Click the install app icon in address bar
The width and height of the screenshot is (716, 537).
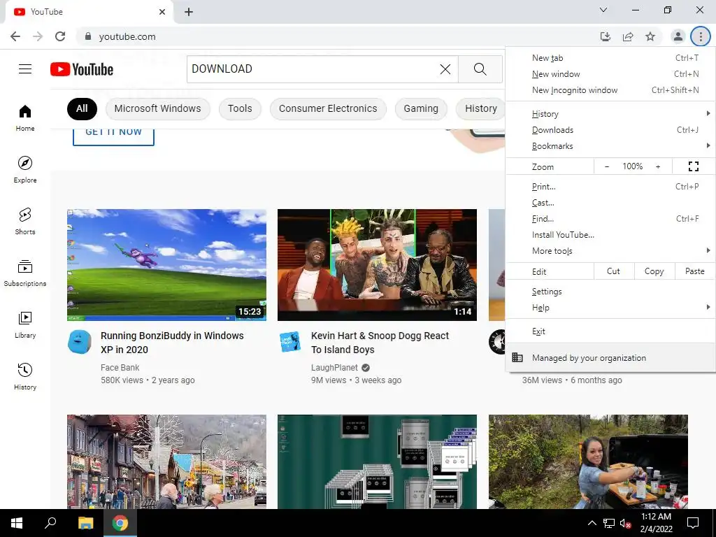pos(606,36)
